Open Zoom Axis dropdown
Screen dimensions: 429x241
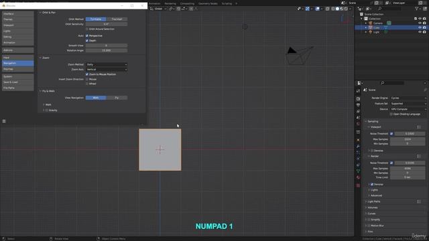tap(107, 70)
